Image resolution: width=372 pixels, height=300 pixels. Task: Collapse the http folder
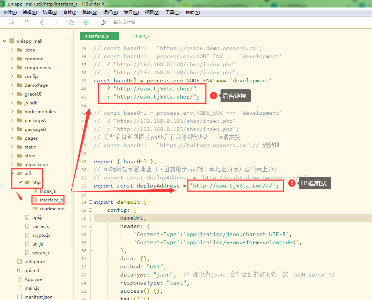point(20,182)
